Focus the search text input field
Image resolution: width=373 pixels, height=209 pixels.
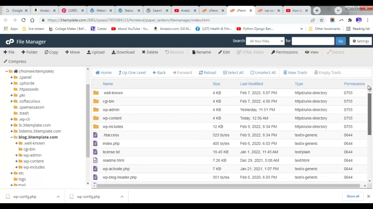click(313, 41)
